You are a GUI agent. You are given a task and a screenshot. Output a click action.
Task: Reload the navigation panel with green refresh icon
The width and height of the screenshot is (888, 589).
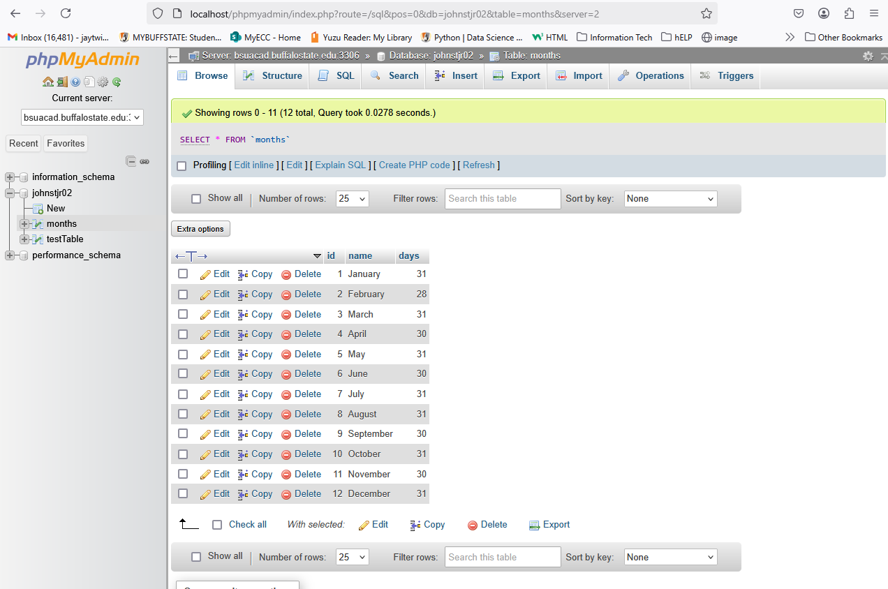click(117, 82)
